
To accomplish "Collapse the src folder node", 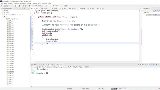I will 3,17.
